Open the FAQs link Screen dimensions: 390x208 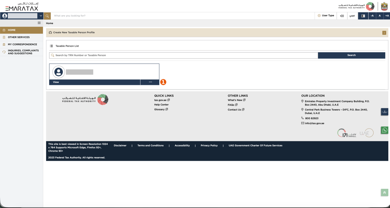tap(233, 105)
